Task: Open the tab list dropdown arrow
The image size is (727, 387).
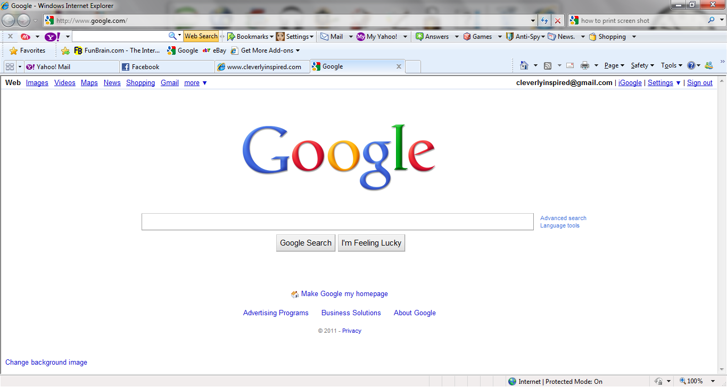Action: 20,66
